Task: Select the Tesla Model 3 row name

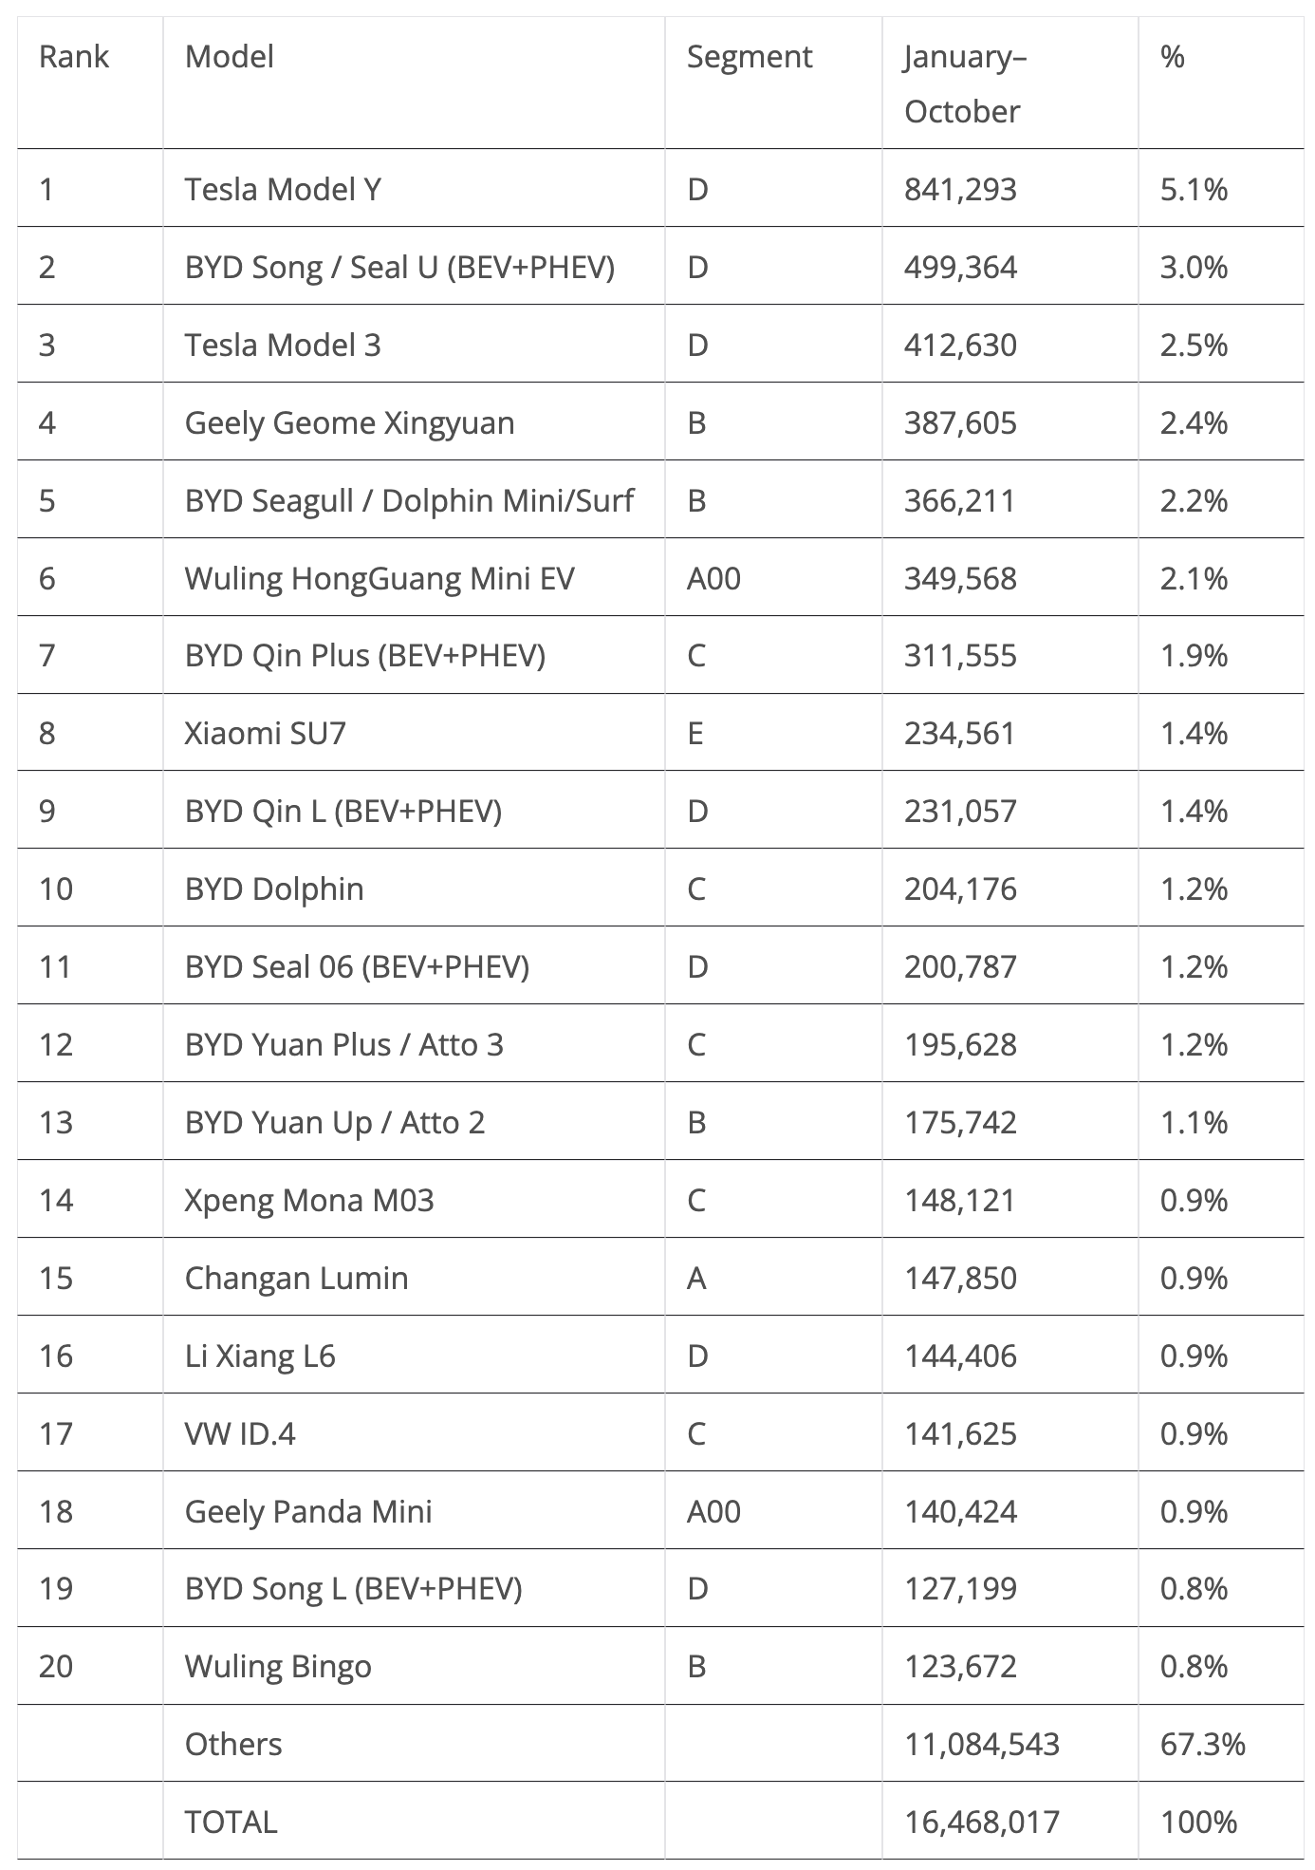Action: [x=283, y=345]
